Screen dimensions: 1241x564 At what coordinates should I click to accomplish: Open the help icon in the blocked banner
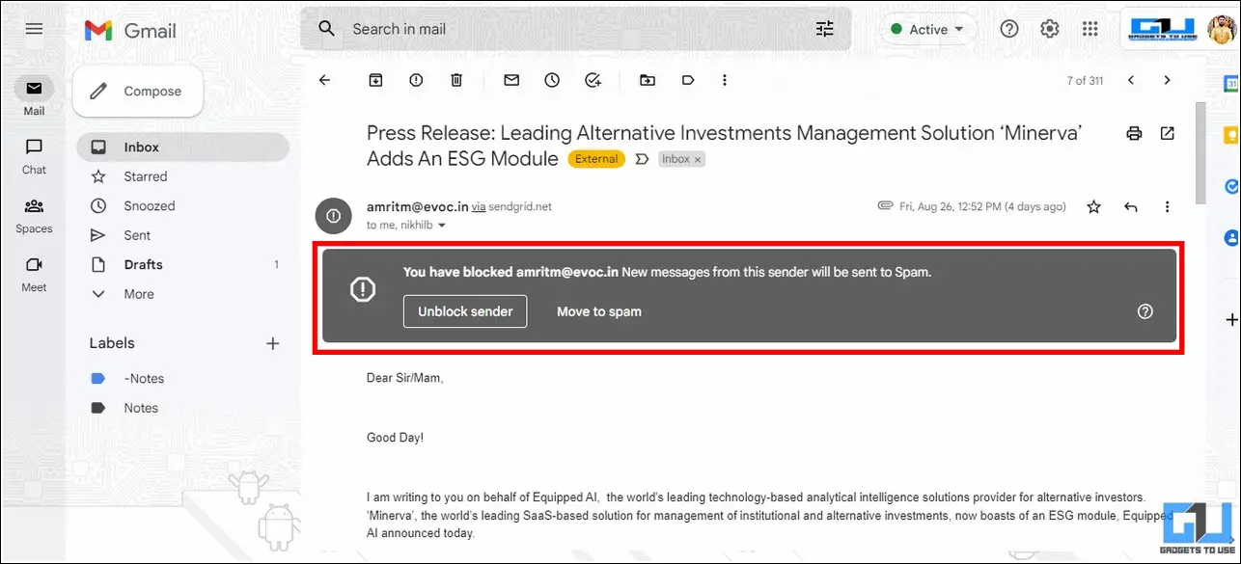coord(1145,311)
